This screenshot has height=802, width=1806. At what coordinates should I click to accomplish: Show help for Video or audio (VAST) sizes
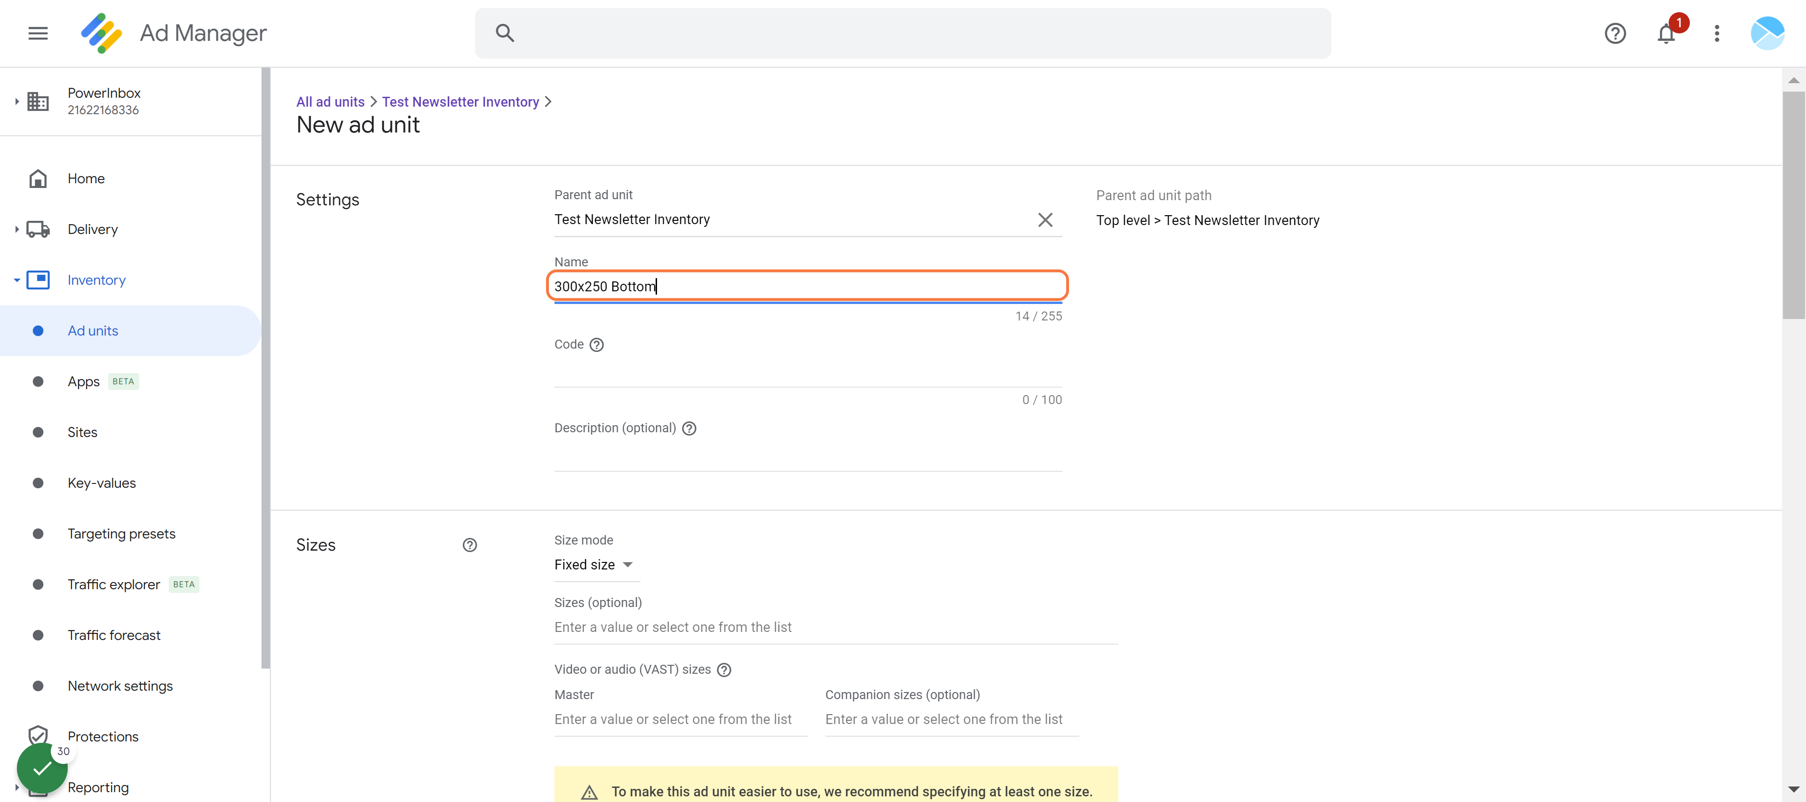tap(724, 670)
